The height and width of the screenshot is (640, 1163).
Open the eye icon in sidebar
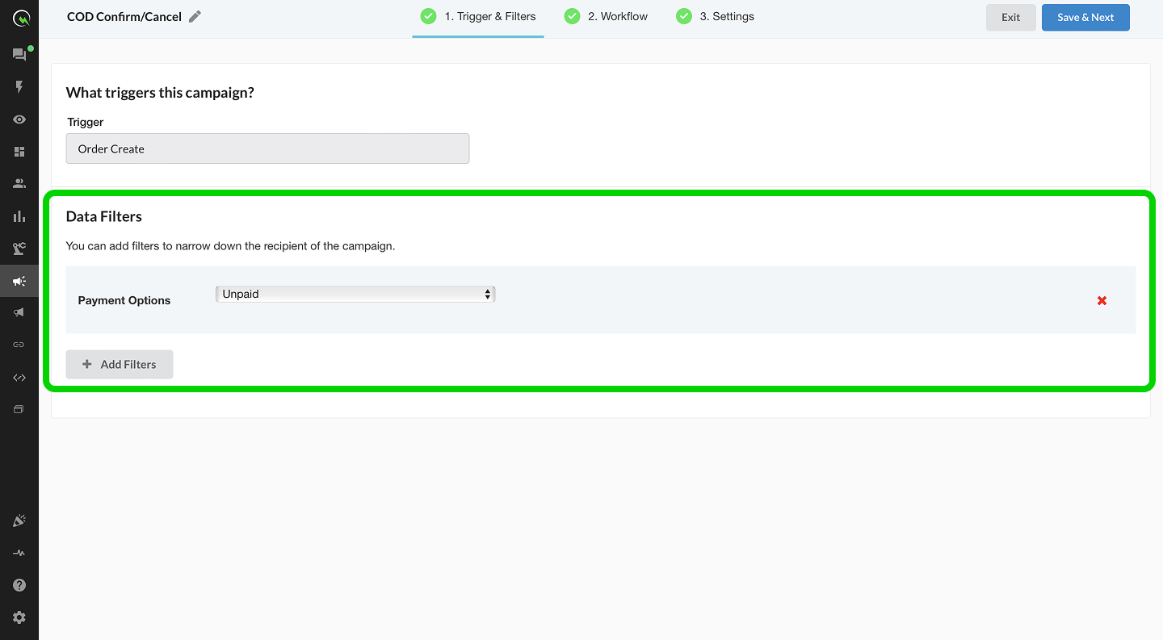pos(19,119)
